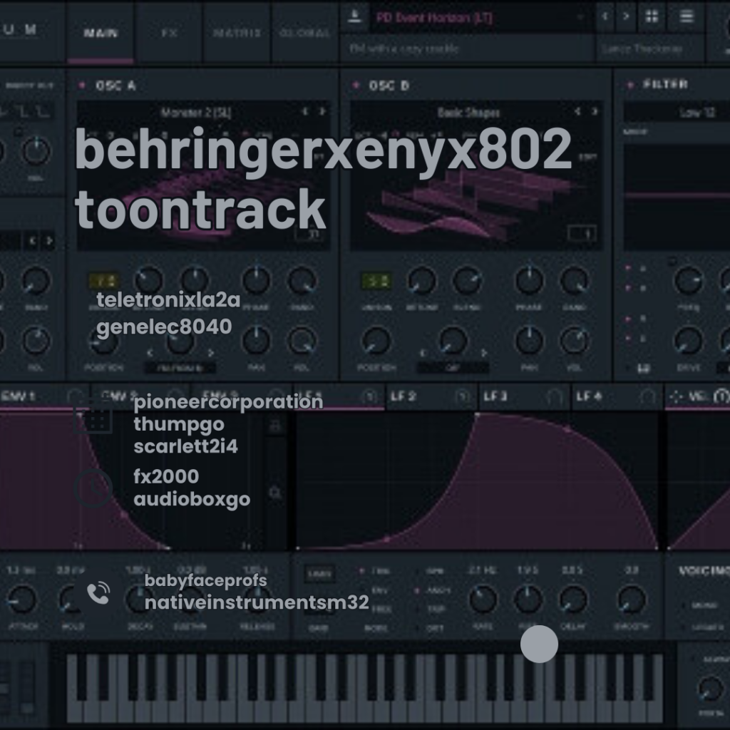The image size is (730, 730).
Task: Go to the next preset with the right arrow
Action: click(x=626, y=17)
